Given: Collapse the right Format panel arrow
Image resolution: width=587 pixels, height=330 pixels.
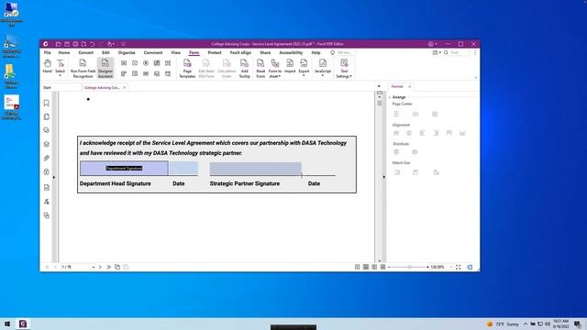Looking at the screenshot, I should coord(383,177).
